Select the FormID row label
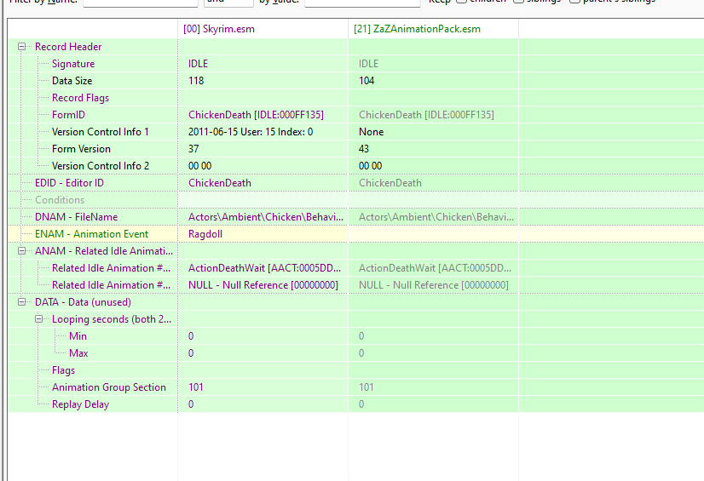Image resolution: width=704 pixels, height=481 pixels. click(68, 115)
